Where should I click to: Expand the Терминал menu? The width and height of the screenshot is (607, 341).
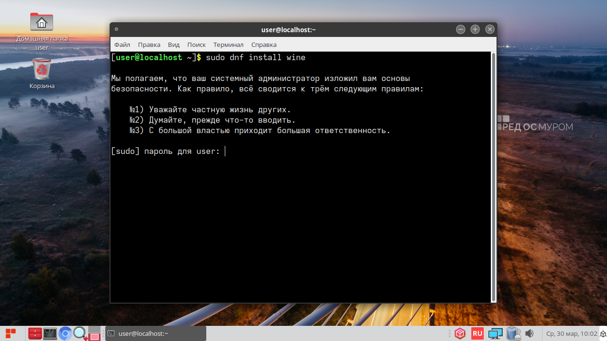coord(228,45)
